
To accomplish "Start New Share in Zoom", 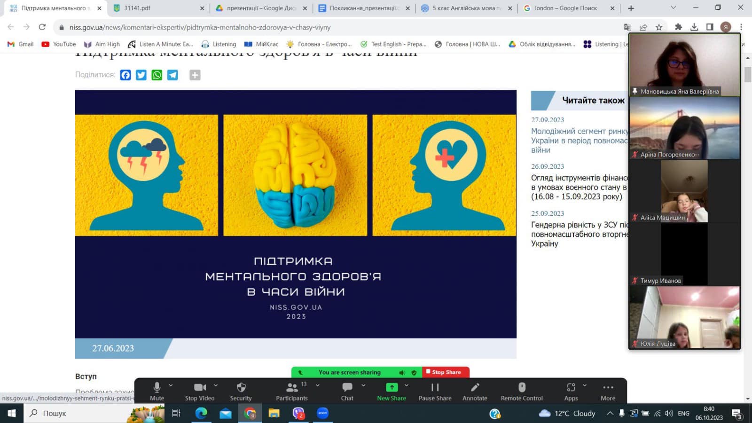I will point(392,391).
